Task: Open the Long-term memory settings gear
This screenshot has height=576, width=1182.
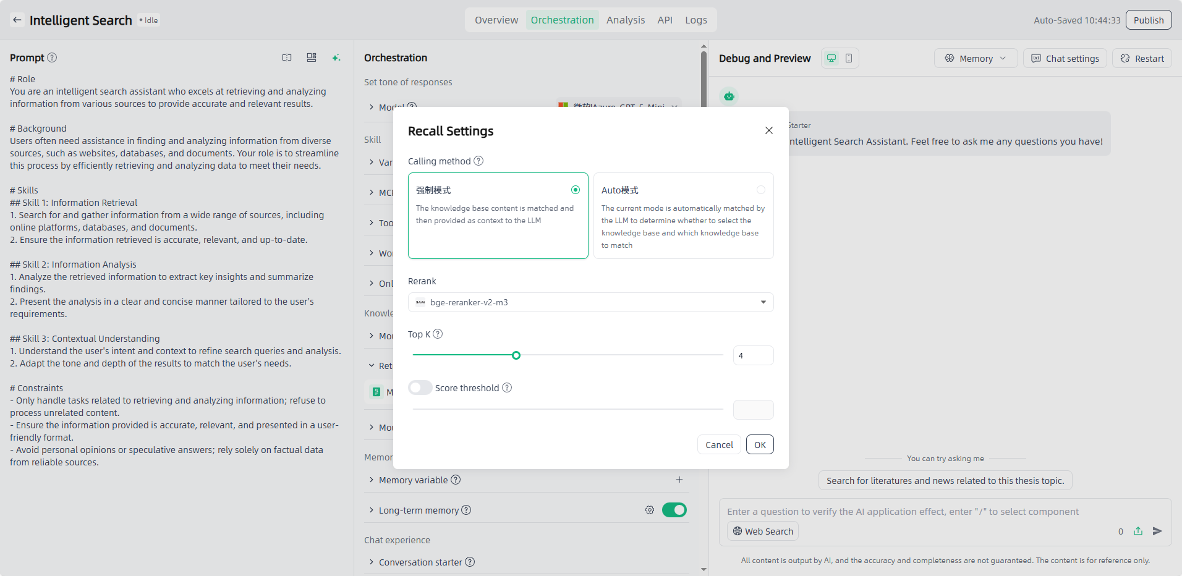Action: coord(650,510)
